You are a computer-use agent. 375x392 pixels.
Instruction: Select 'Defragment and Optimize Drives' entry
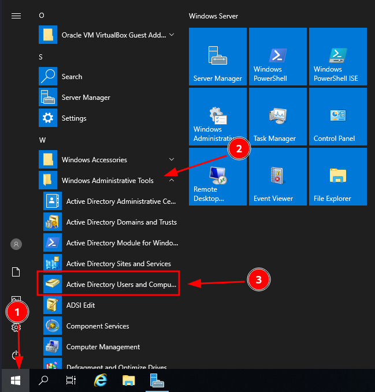[117, 367]
